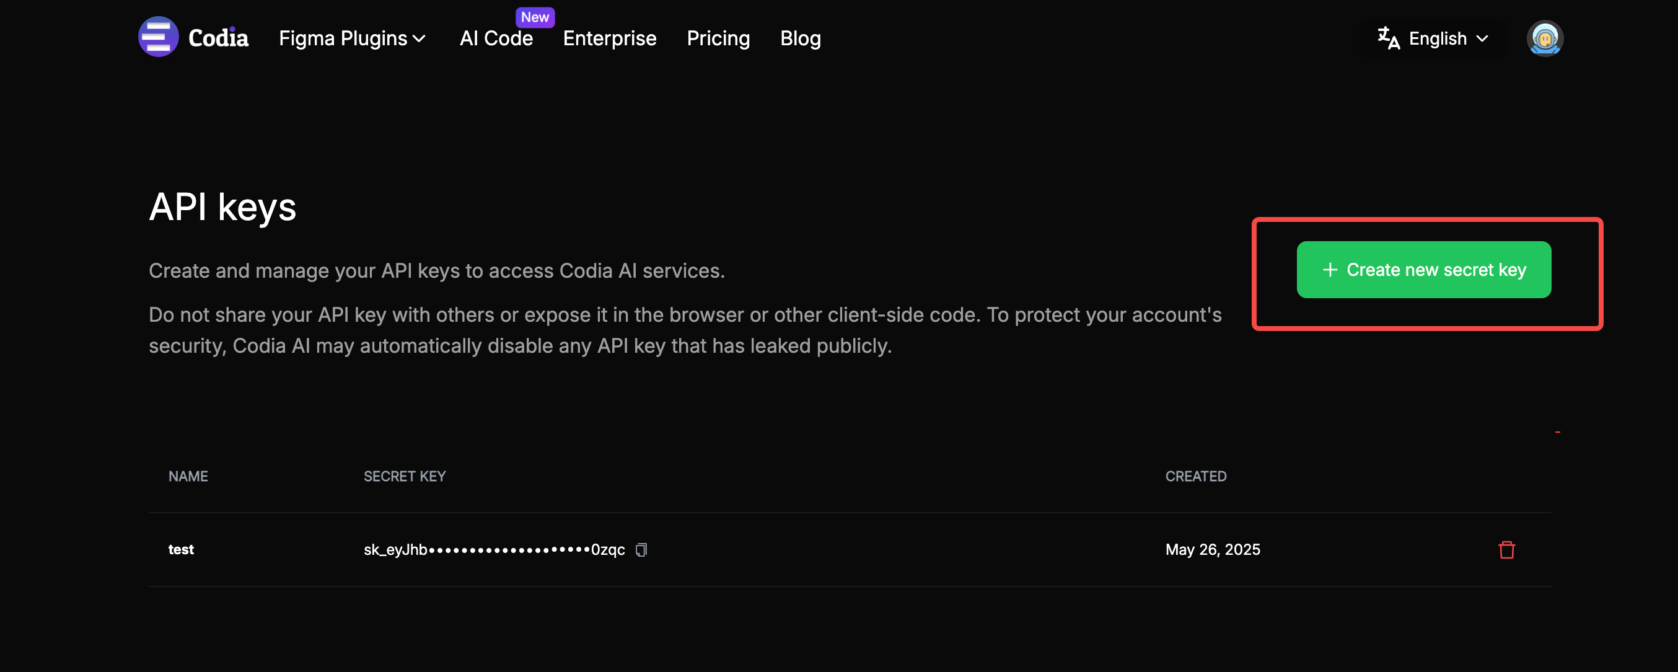Click the New badge on AI Code
Image resolution: width=1678 pixels, height=672 pixels.
535,17
